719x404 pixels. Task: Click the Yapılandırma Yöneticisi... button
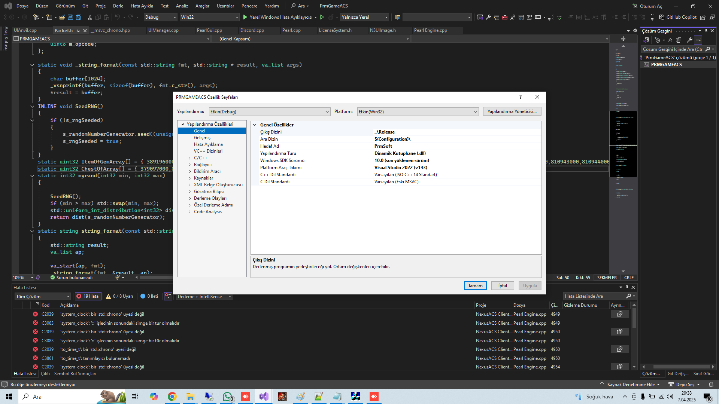click(512, 111)
